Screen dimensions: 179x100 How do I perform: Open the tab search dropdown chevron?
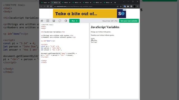point(124,2)
